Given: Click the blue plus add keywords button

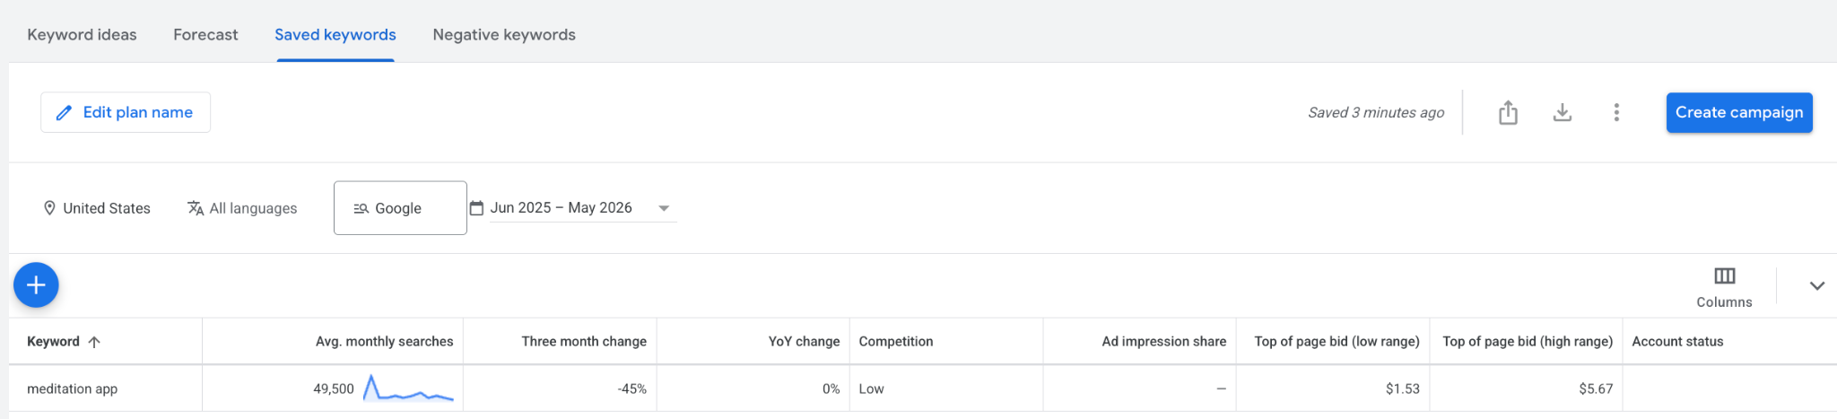Looking at the screenshot, I should [x=36, y=285].
